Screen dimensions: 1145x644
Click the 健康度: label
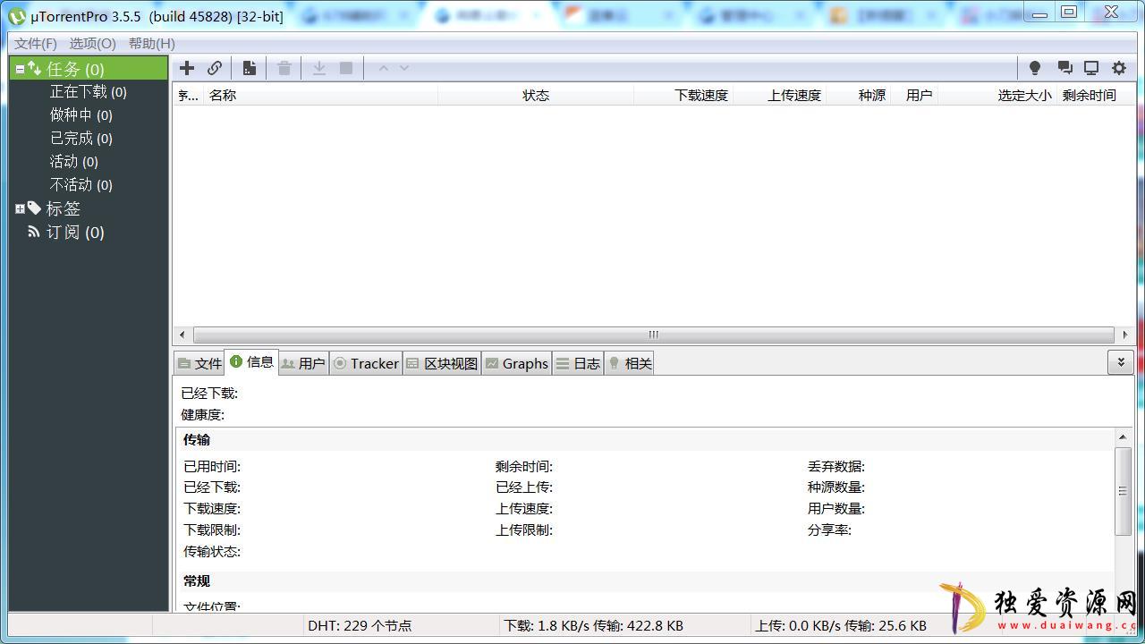pyautogui.click(x=203, y=414)
